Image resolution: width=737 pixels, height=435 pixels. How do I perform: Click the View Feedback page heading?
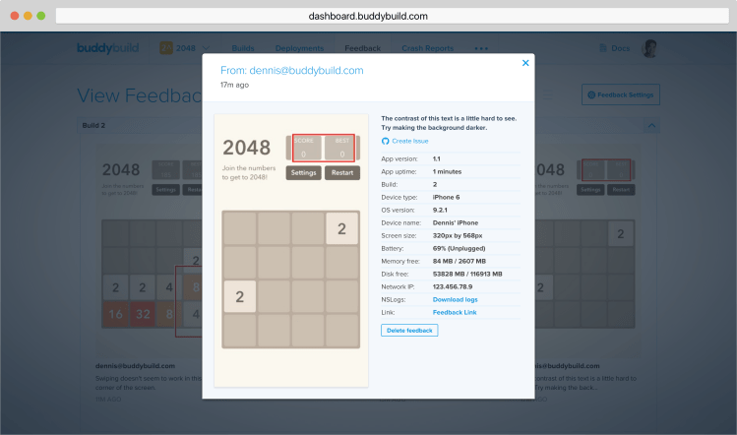pyautogui.click(x=140, y=95)
